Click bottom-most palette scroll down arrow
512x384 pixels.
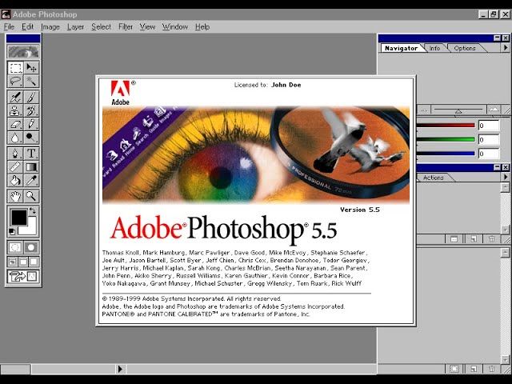(505, 359)
